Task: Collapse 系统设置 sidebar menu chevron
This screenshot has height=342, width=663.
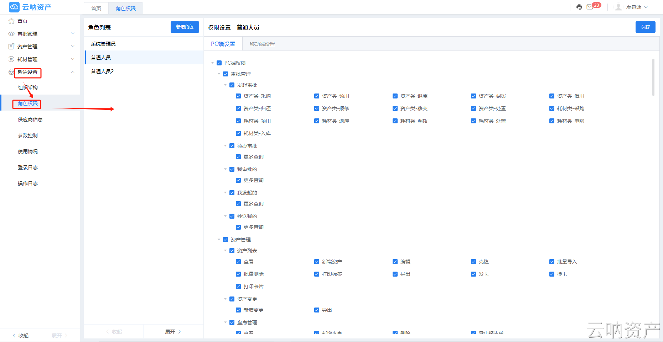Action: coord(73,72)
